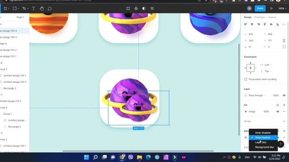Click the Create component icon

pyautogui.click(x=136, y=9)
